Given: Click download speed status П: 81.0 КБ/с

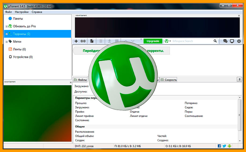Looking at the screenshot, I should pyautogui.click(x=128, y=146).
